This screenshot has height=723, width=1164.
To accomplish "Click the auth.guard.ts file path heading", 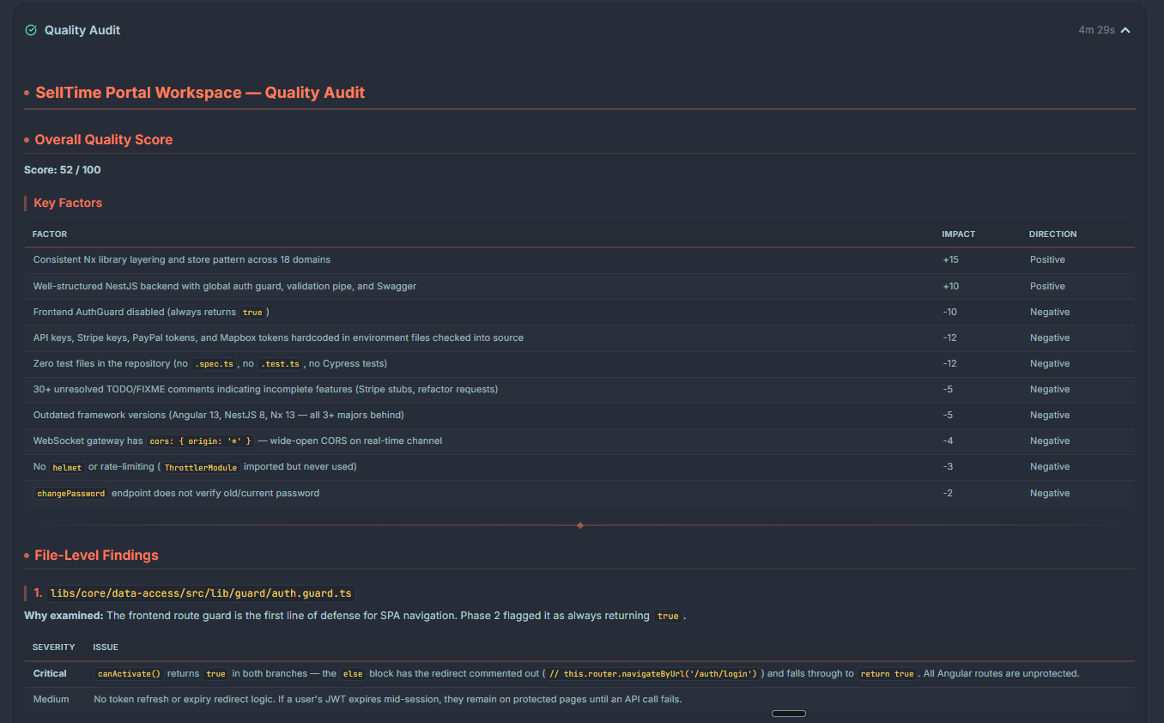I will click(x=201, y=593).
